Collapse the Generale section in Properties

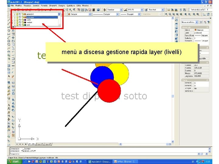[x=207, y=27]
